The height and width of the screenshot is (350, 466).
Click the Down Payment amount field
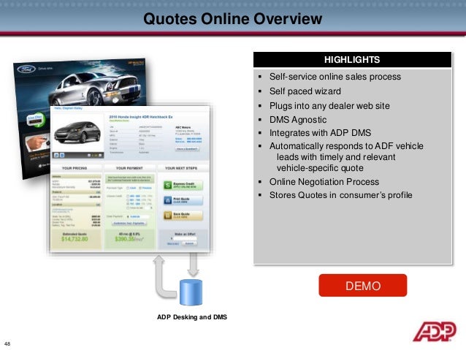pyautogui.click(x=140, y=216)
